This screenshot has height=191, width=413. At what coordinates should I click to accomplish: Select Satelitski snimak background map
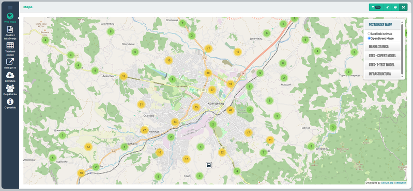(x=369, y=34)
